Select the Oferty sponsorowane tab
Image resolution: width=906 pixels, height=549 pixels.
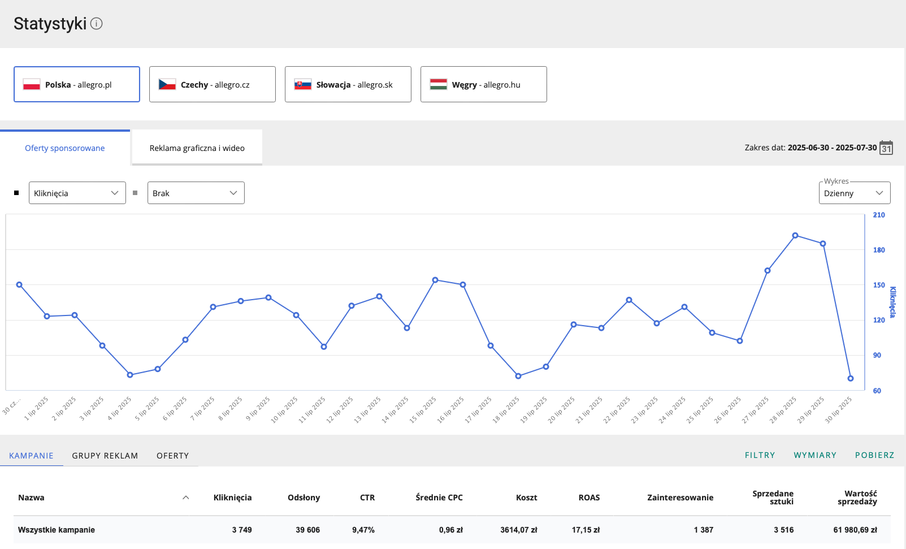coord(65,148)
